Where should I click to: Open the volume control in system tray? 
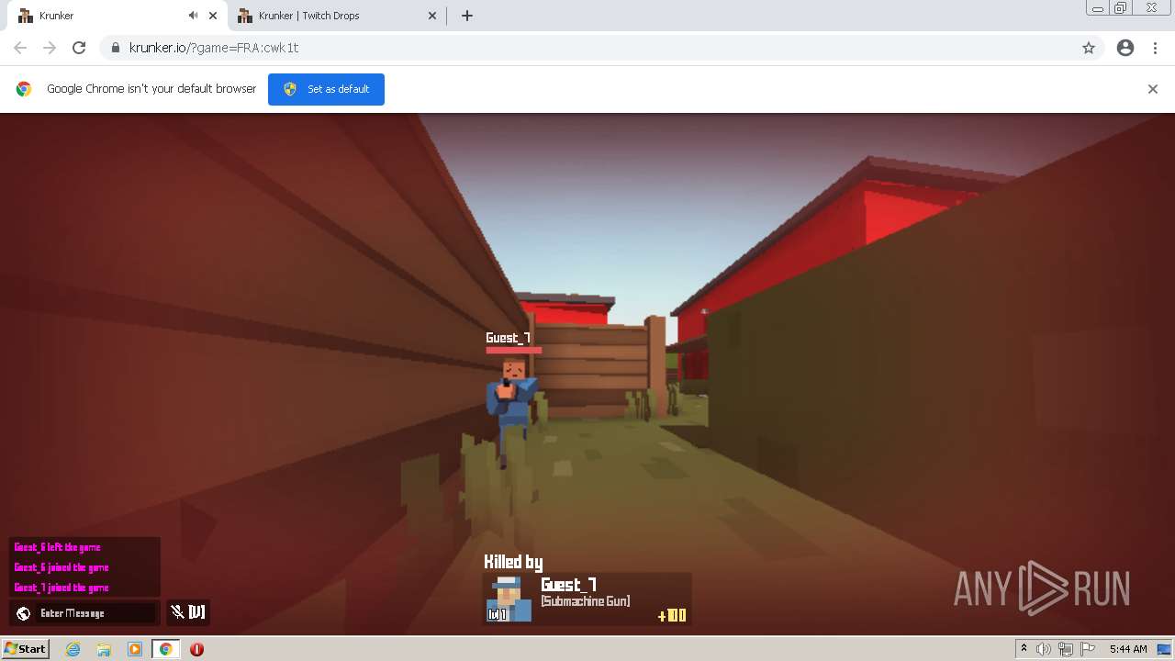point(1044,649)
